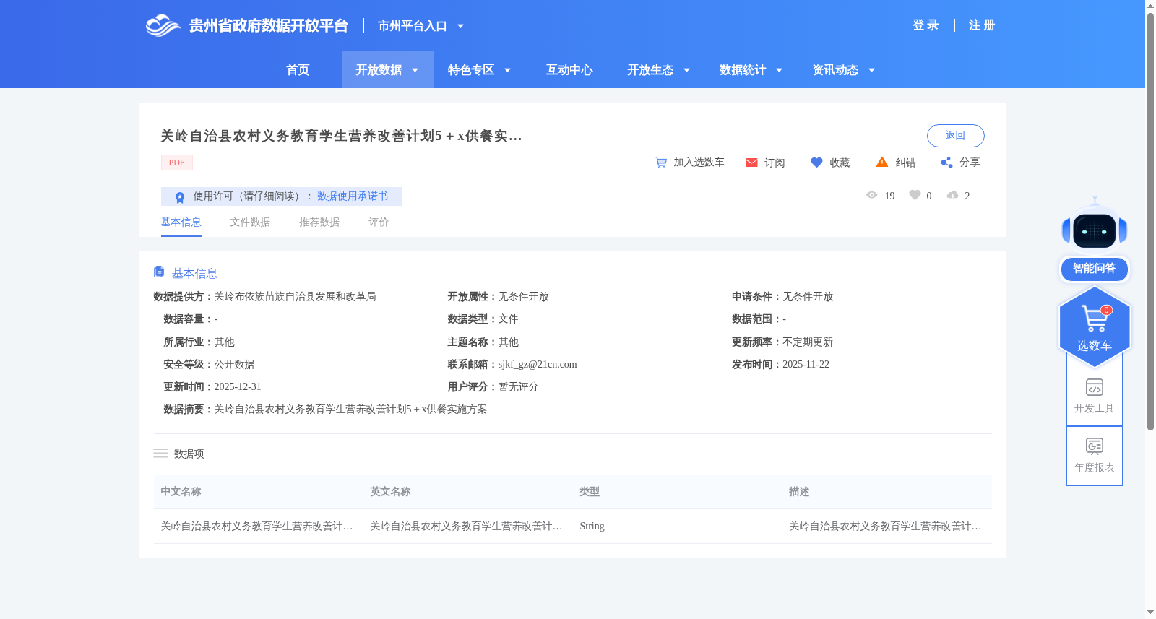1156x619 pixels.
Task: Switch to the 文件数据 tab
Action: click(x=250, y=222)
